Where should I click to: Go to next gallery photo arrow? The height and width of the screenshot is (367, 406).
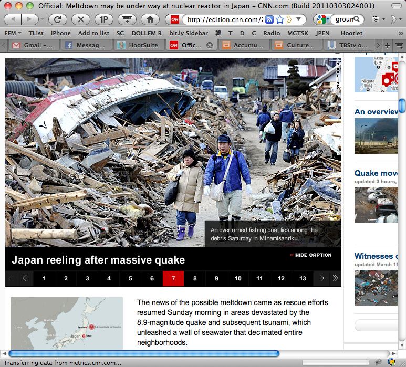(322, 278)
